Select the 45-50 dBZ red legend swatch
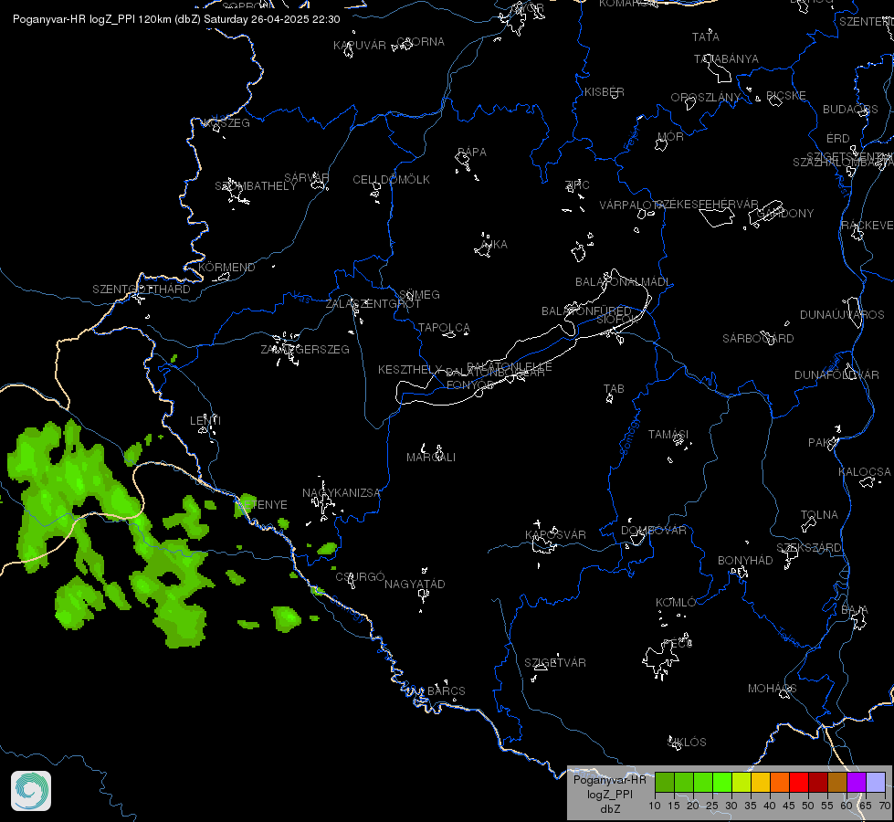Viewport: 894px width, 822px height. pos(799,783)
